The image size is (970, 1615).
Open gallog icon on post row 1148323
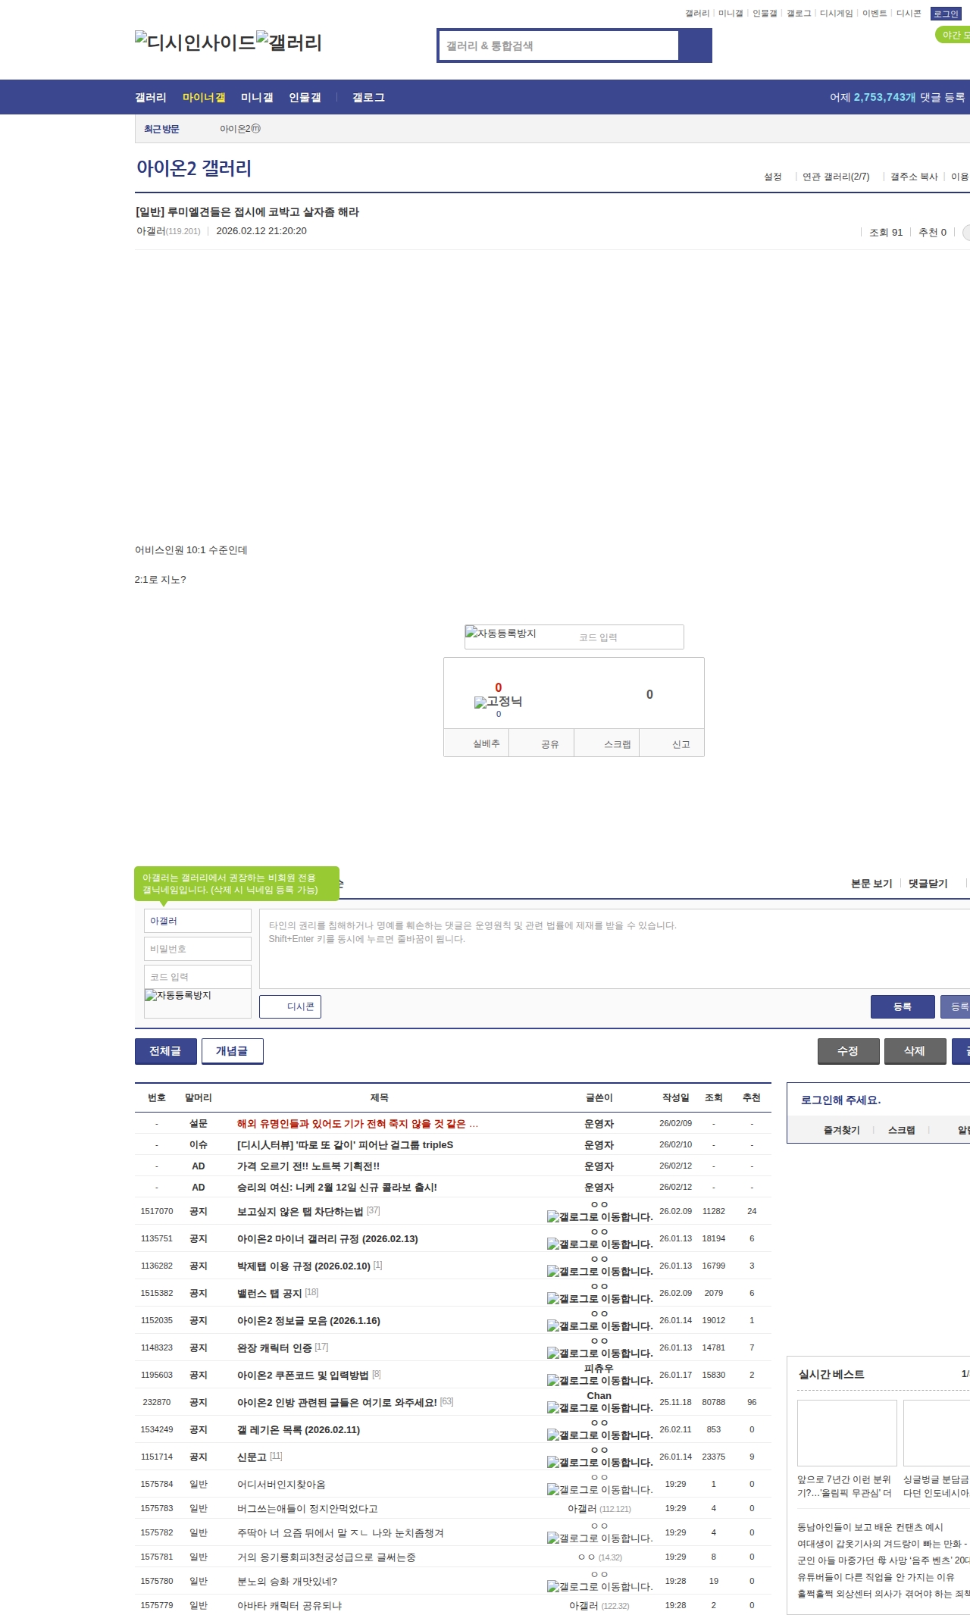pyautogui.click(x=599, y=1354)
